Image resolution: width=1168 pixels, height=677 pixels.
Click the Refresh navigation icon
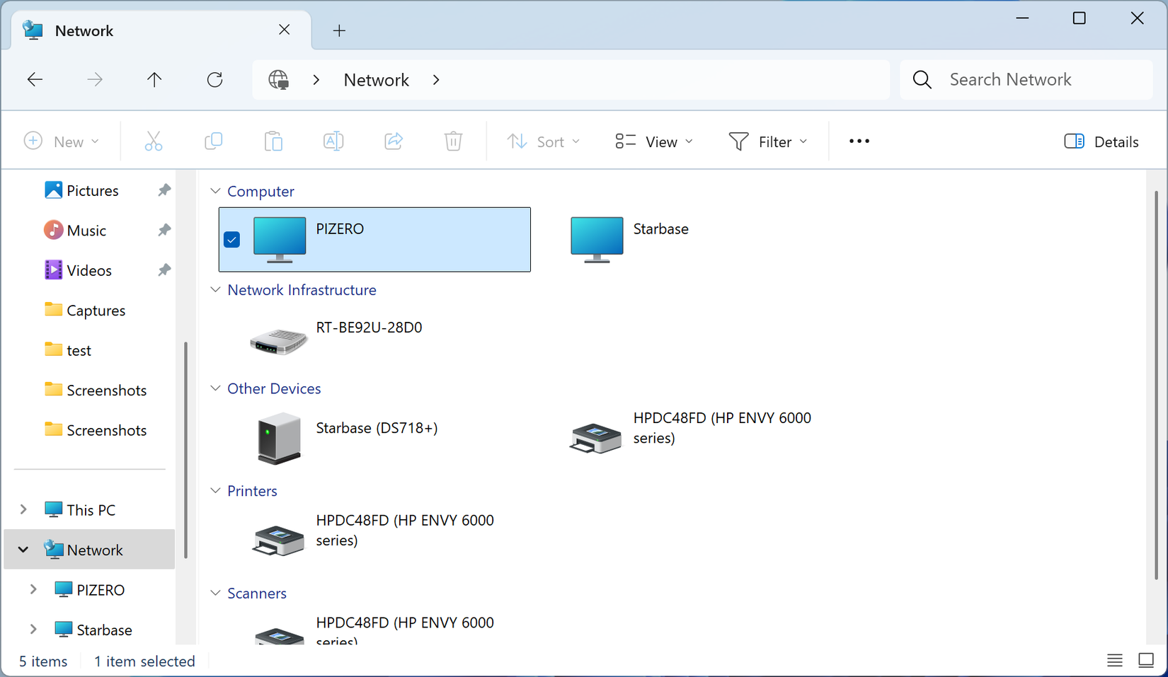(214, 79)
